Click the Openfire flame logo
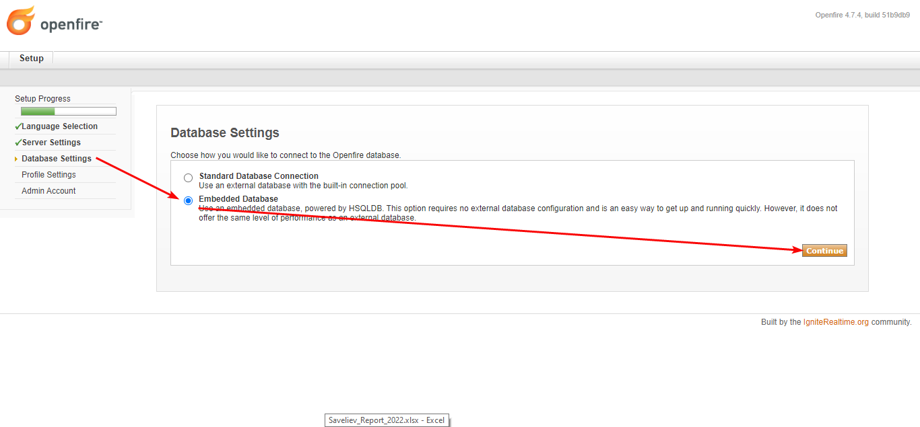The height and width of the screenshot is (427, 920). [21, 20]
